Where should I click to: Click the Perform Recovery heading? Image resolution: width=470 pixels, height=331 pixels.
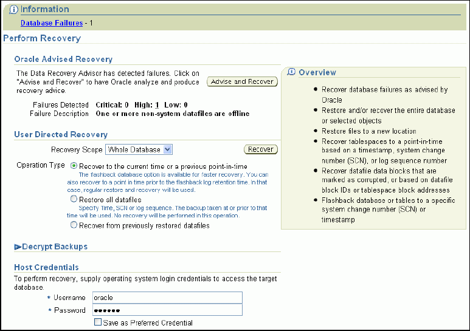point(42,38)
